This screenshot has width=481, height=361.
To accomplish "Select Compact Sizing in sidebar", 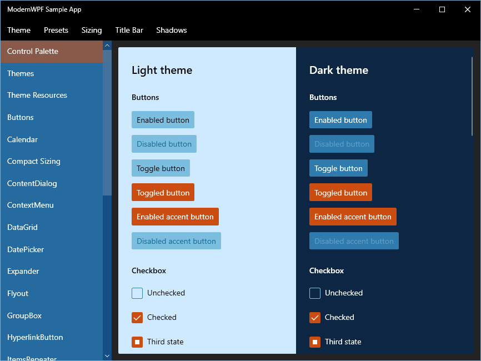I will (x=52, y=161).
